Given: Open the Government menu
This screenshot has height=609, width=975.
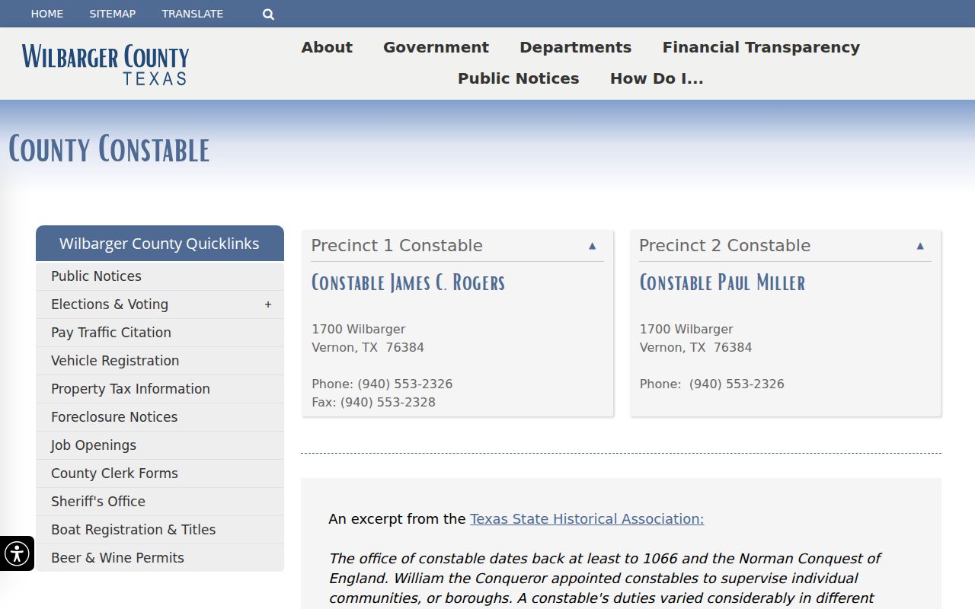Looking at the screenshot, I should 436,47.
